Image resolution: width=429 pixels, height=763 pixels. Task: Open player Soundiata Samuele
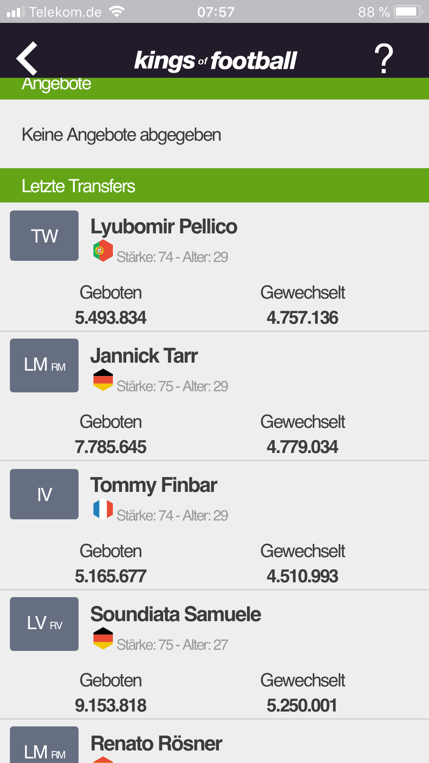tap(176, 614)
